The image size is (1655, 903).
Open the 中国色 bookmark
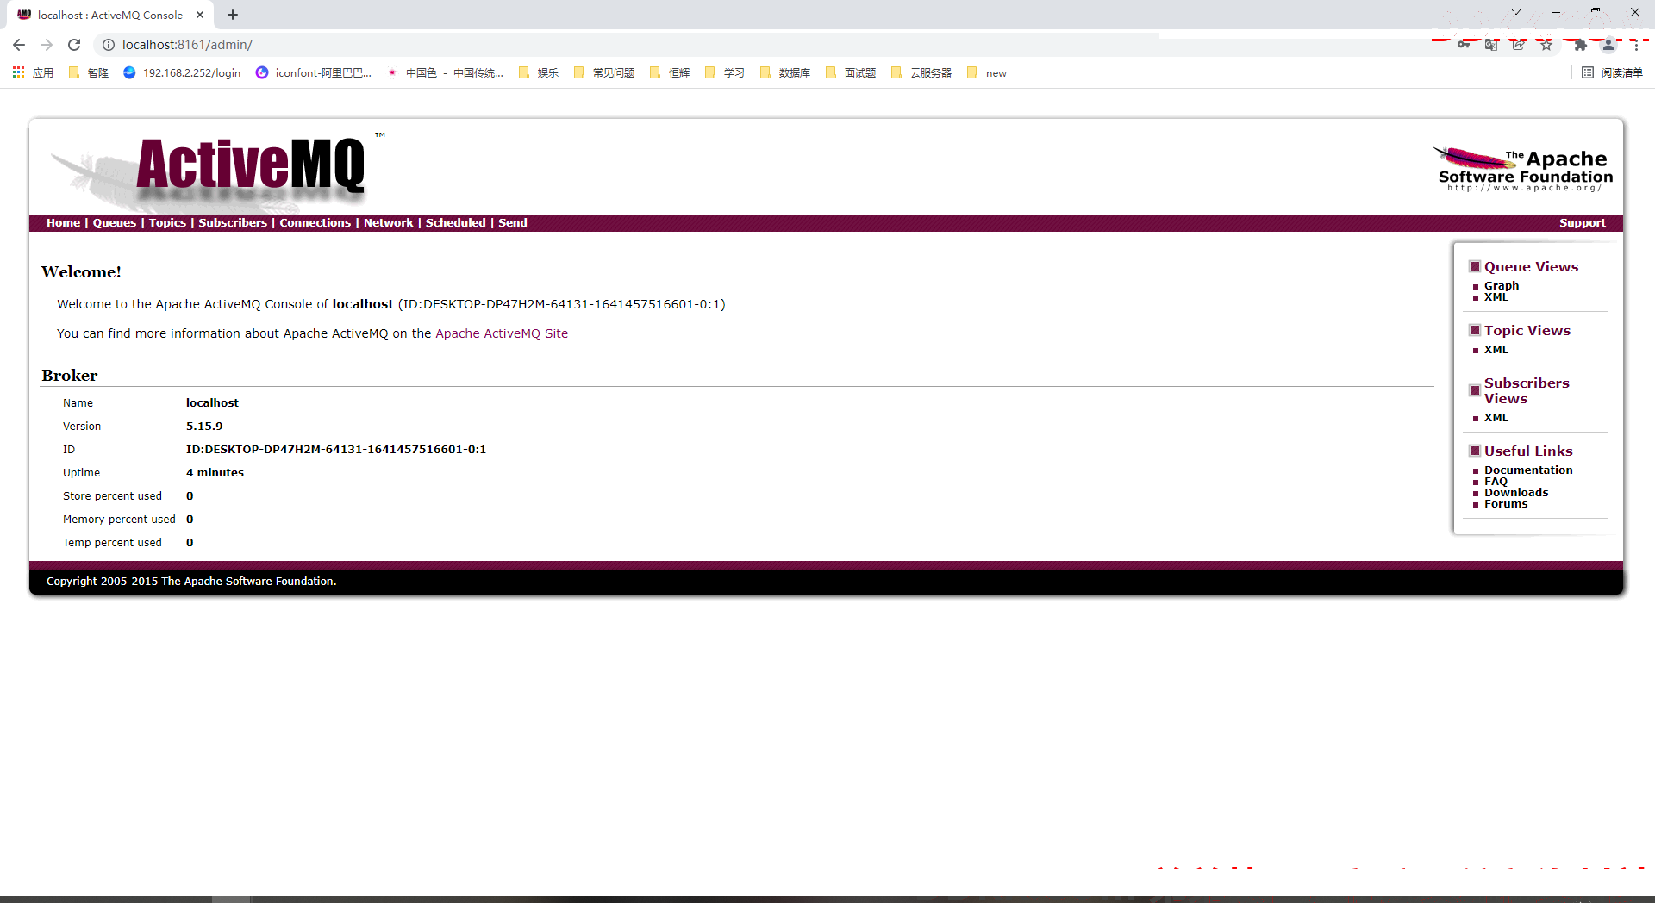point(446,72)
